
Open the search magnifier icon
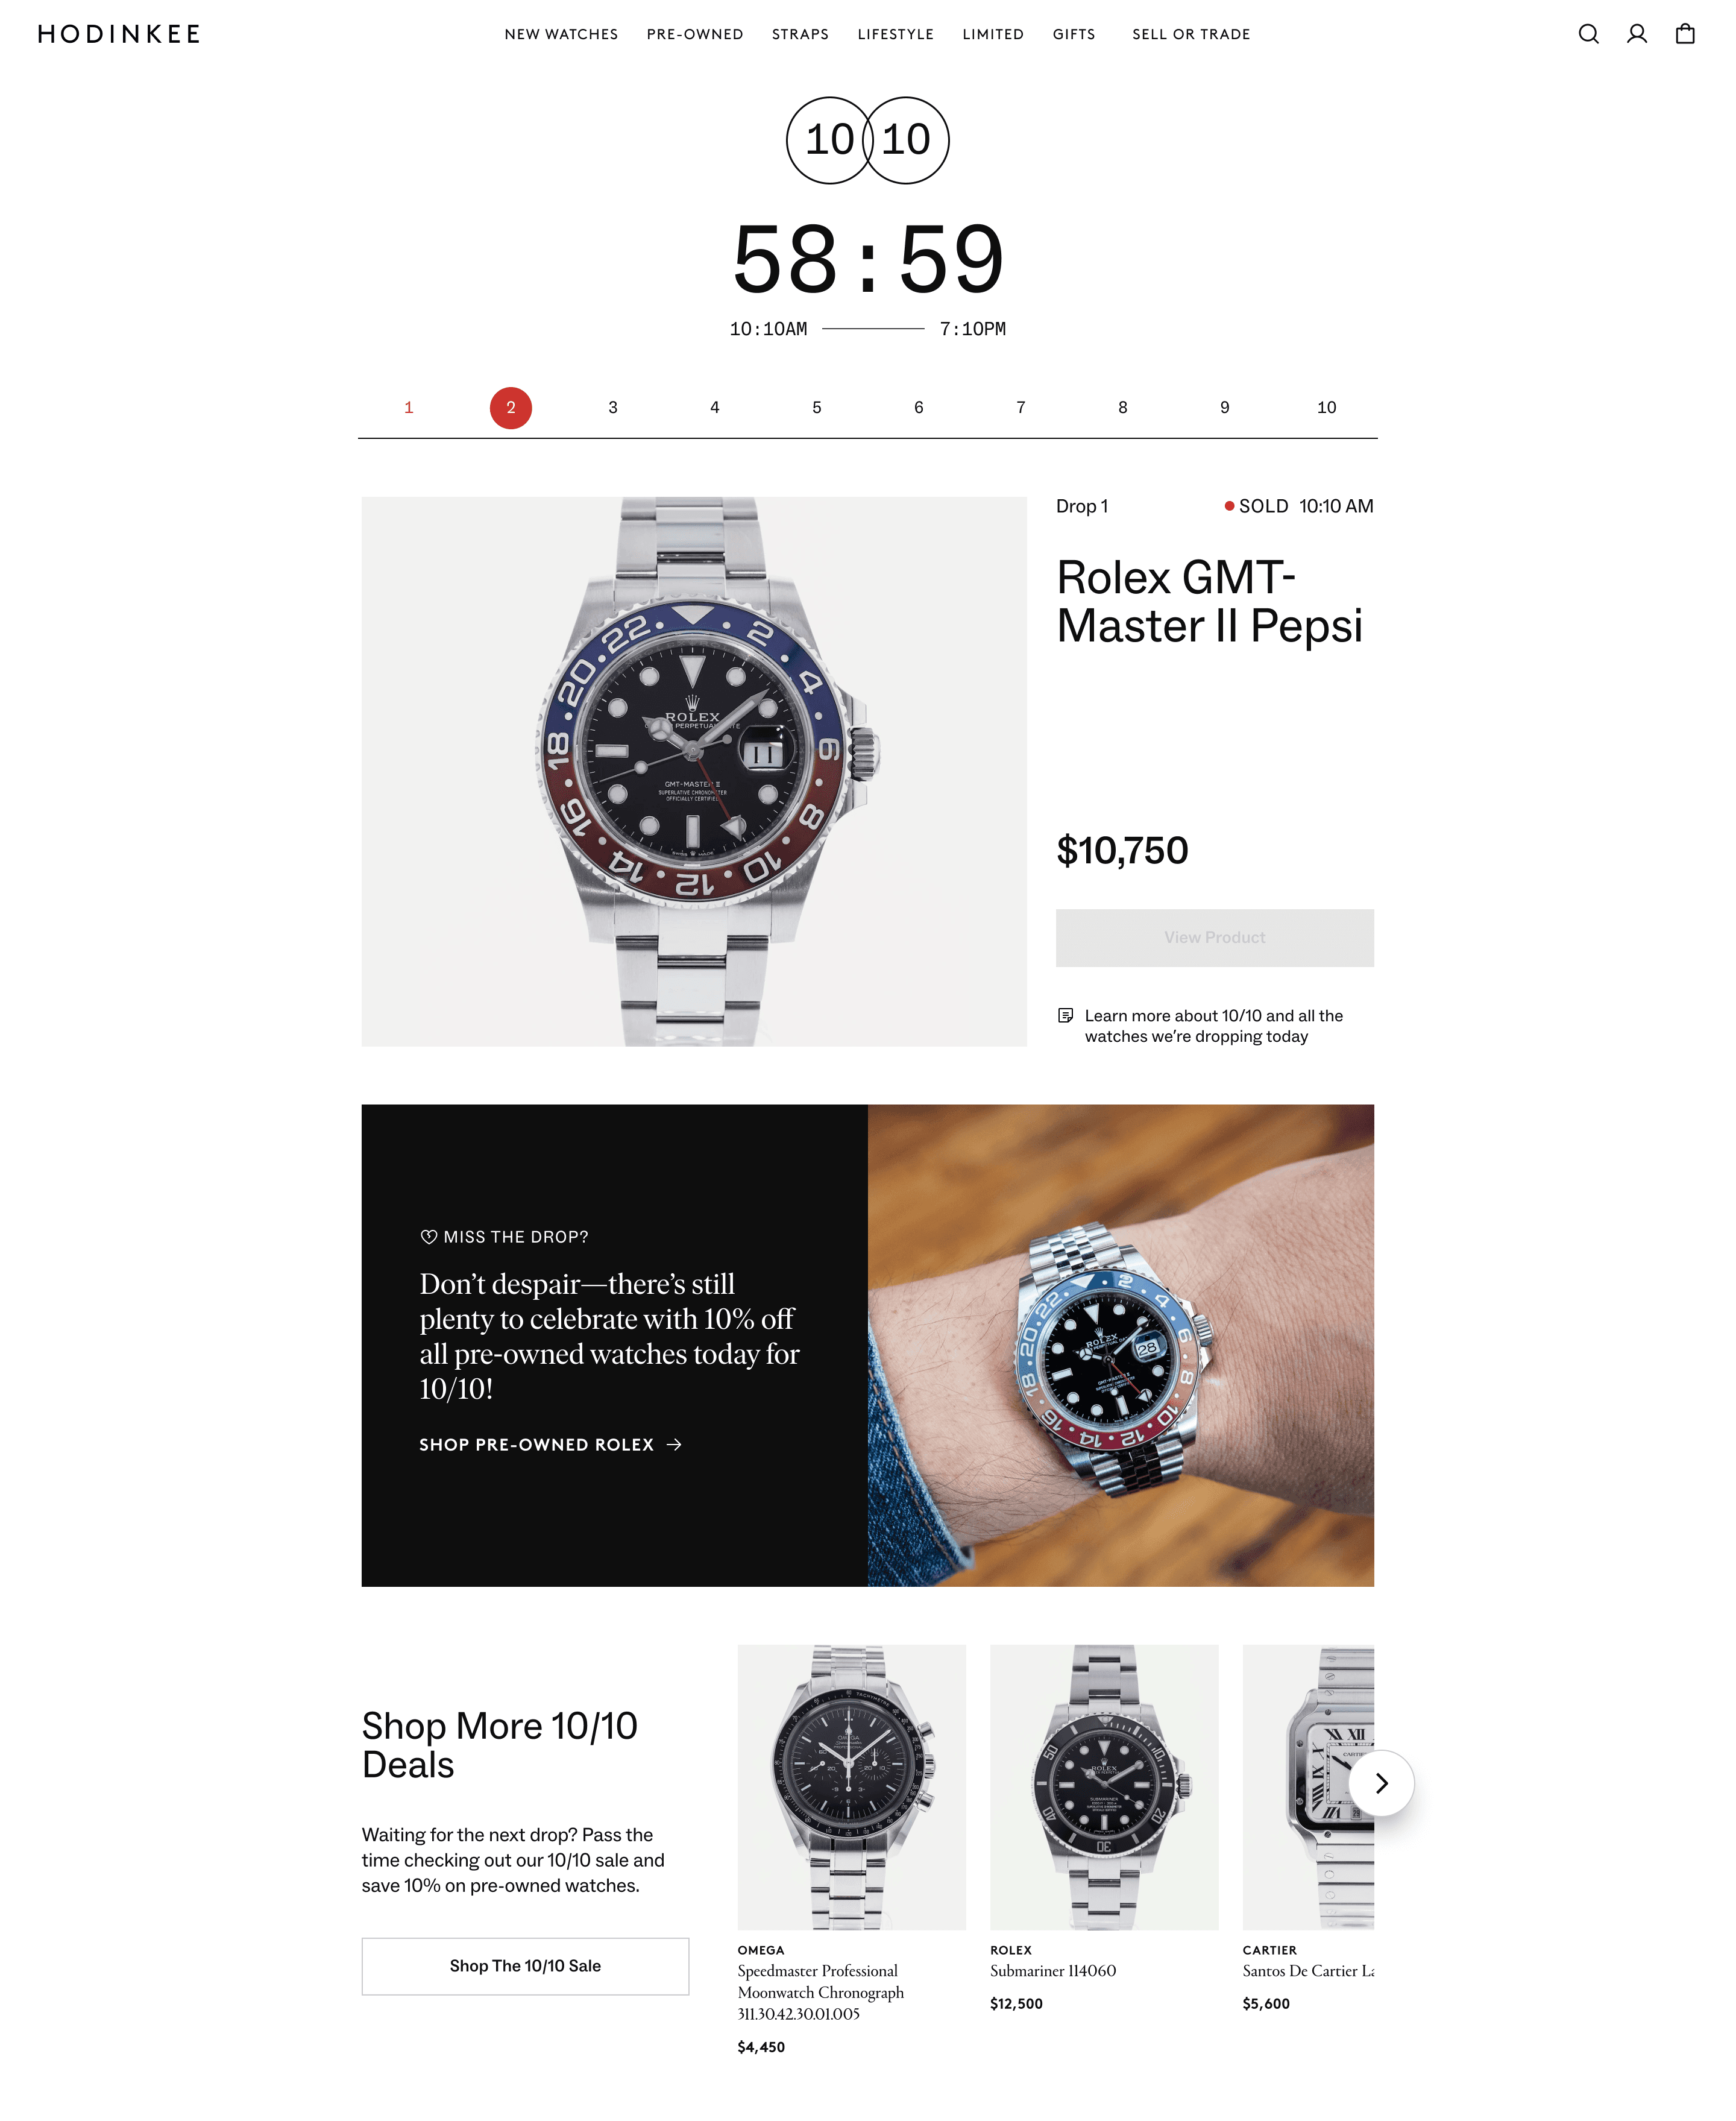coord(1588,34)
